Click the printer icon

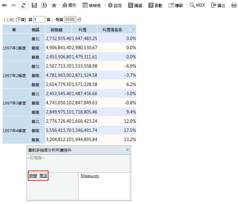(234, 5)
